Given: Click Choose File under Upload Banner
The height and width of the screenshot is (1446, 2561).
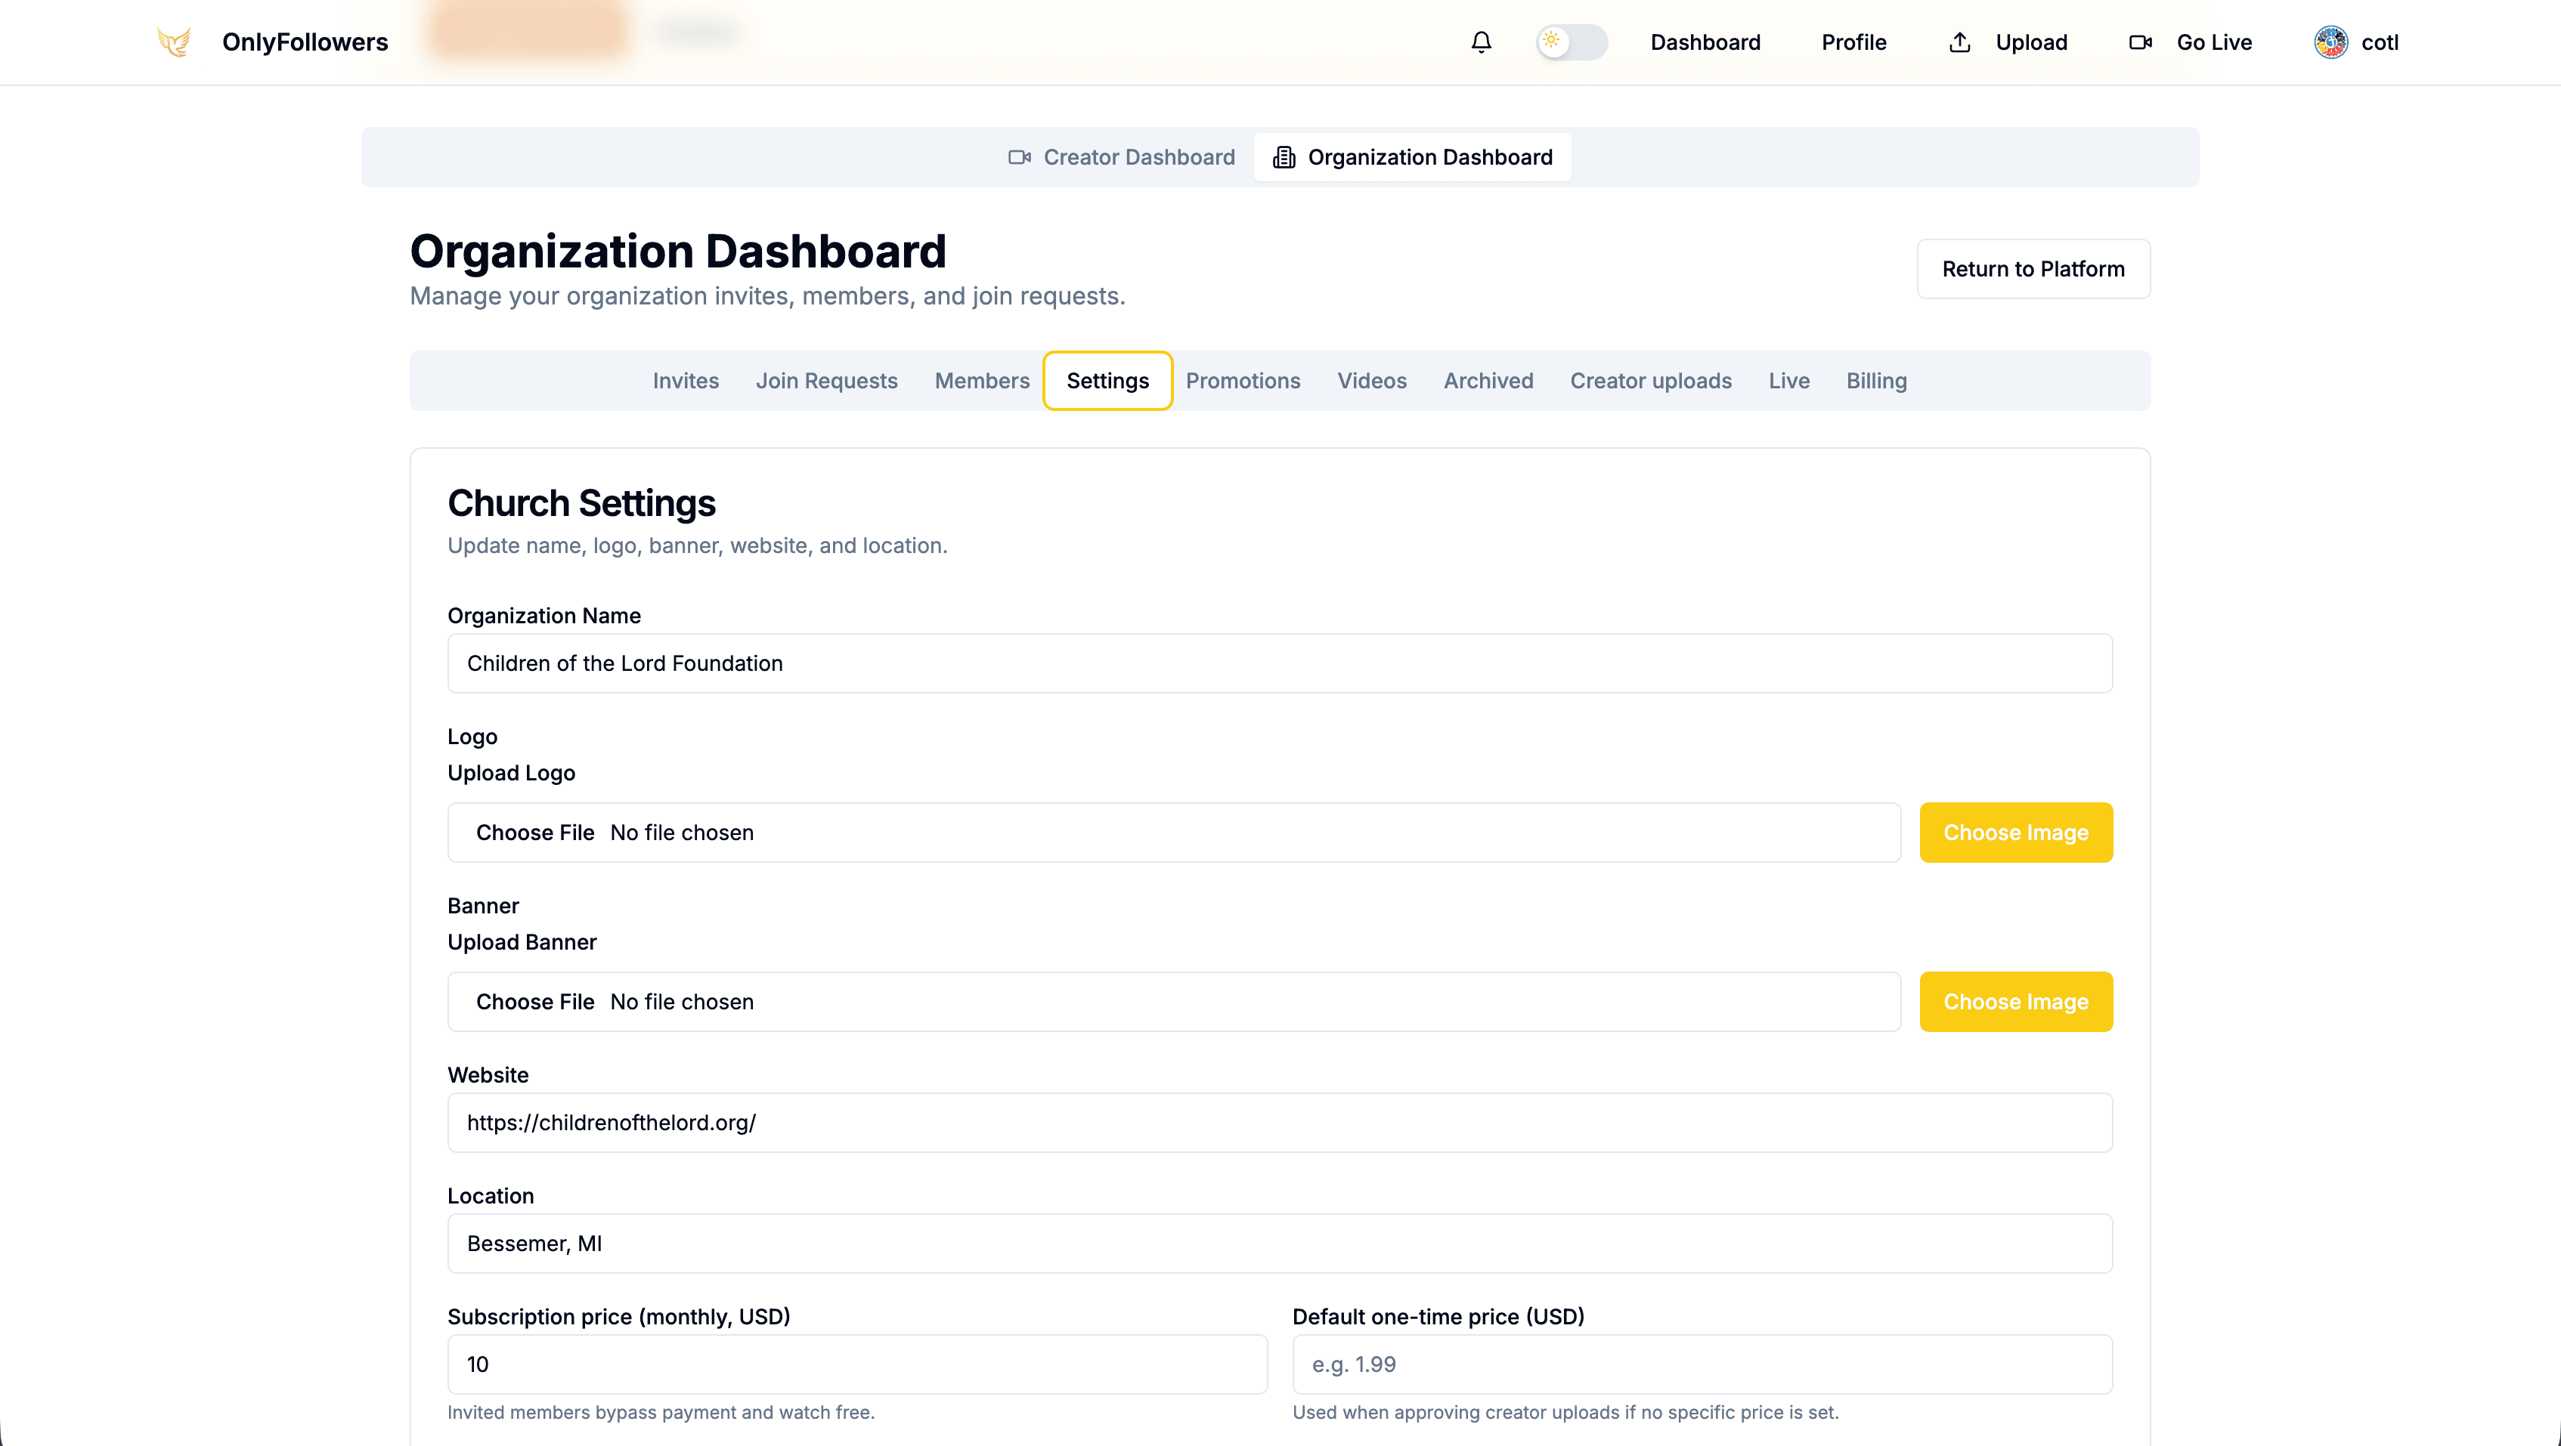Looking at the screenshot, I should pos(536,1002).
